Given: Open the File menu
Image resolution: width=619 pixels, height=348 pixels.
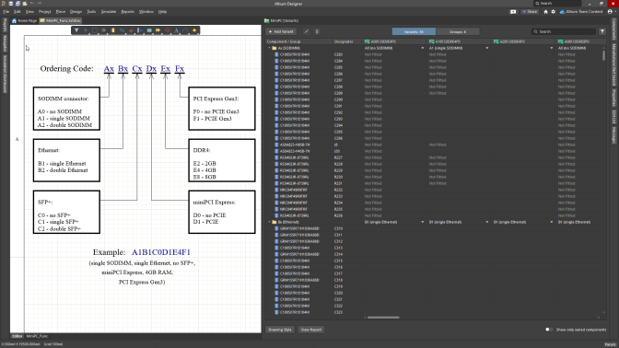Looking at the screenshot, I should point(6,12).
